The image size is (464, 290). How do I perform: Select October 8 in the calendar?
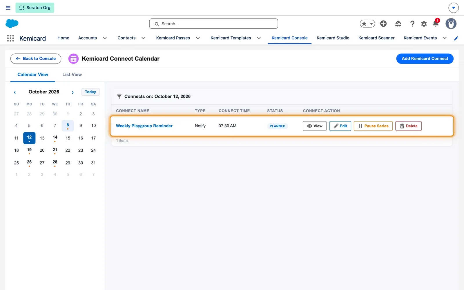pyautogui.click(x=68, y=126)
